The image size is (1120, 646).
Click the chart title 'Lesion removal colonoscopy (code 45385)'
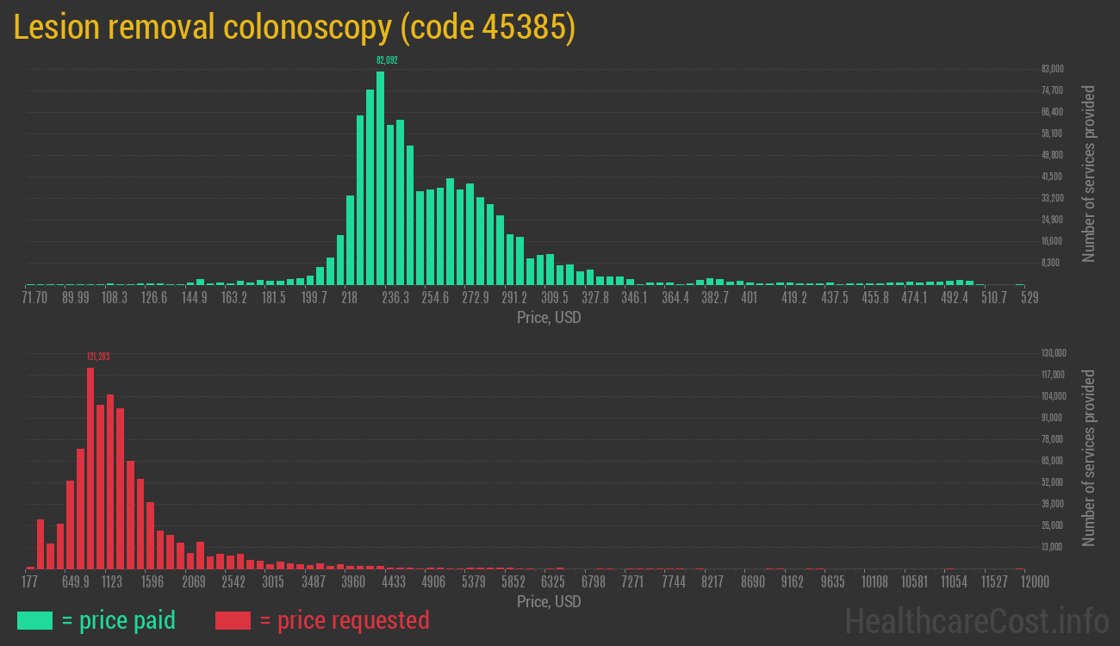pyautogui.click(x=293, y=27)
